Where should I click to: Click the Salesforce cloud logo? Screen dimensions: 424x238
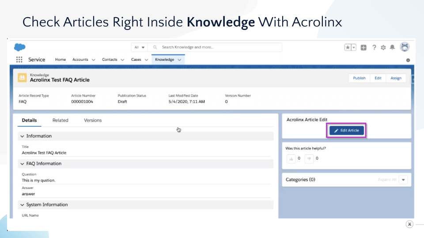tap(19, 47)
